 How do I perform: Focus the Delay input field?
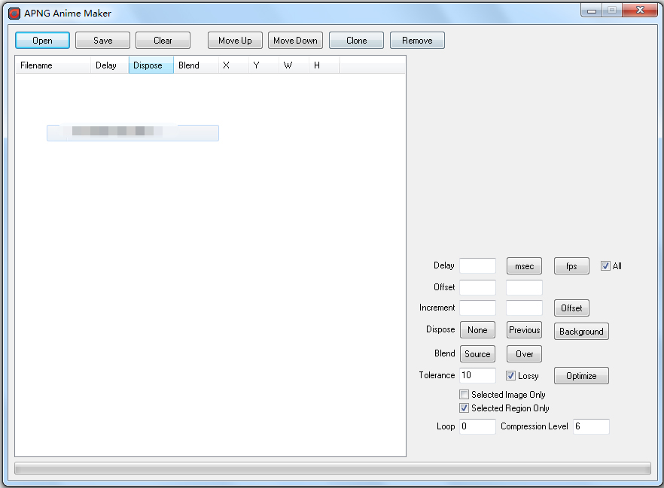pyautogui.click(x=477, y=266)
